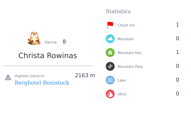Select the Check-ins label

click(126, 25)
